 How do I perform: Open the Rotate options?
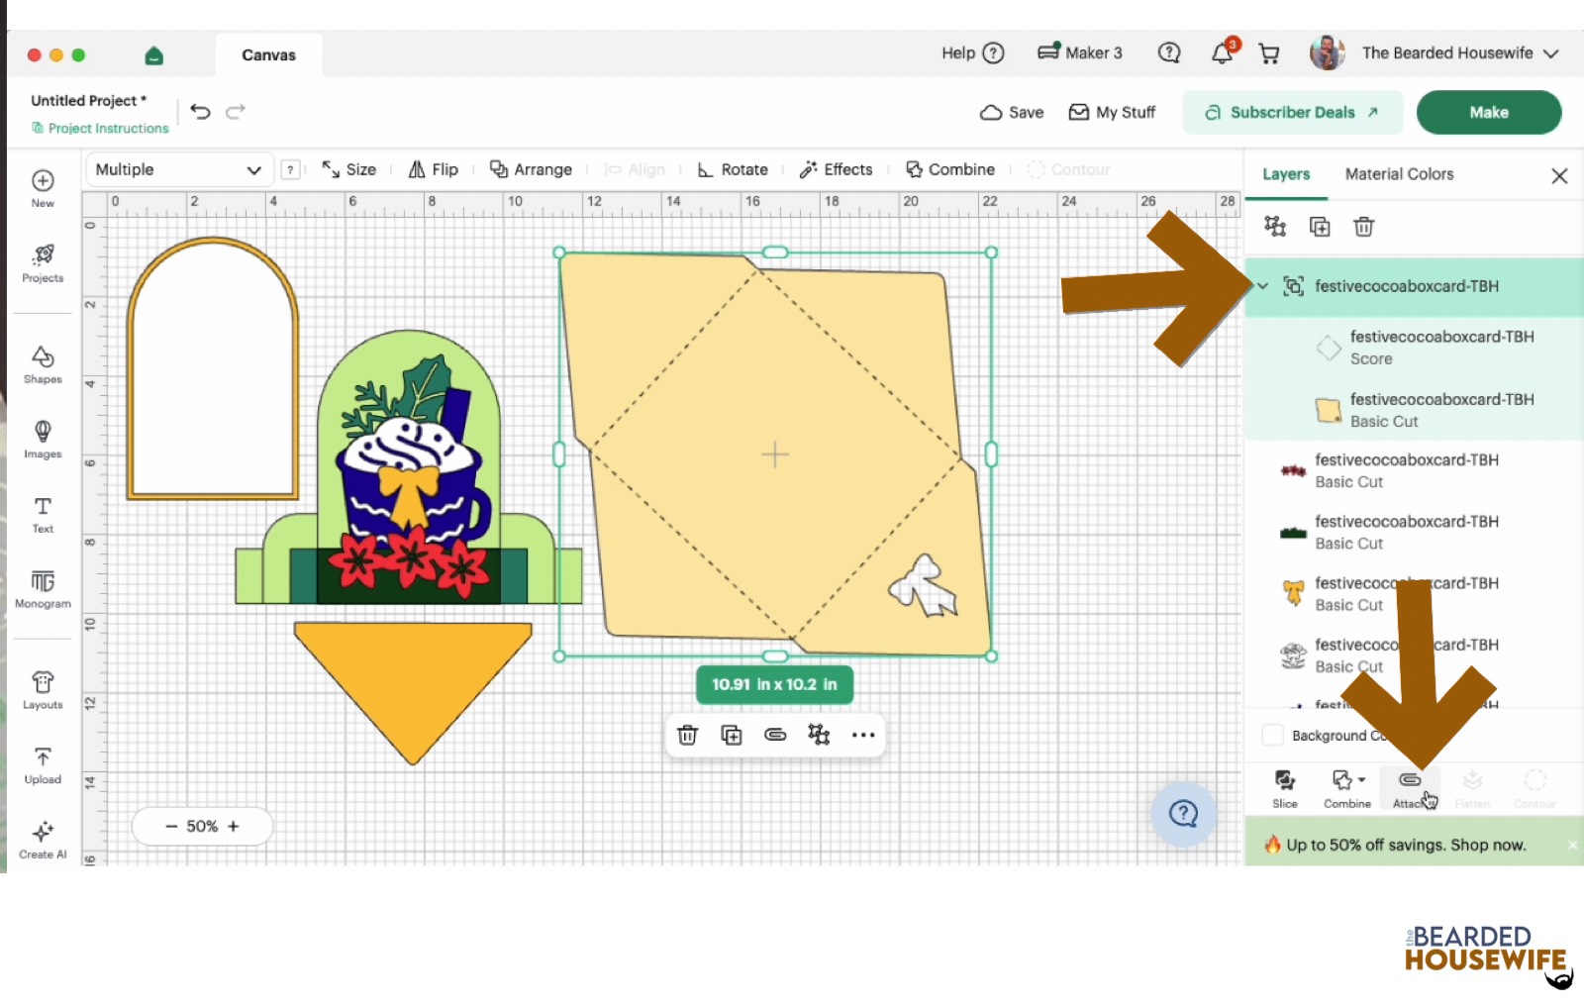pyautogui.click(x=733, y=169)
